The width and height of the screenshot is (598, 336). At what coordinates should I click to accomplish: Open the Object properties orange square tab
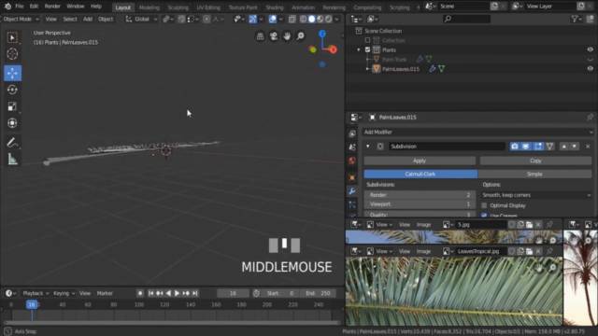352,177
